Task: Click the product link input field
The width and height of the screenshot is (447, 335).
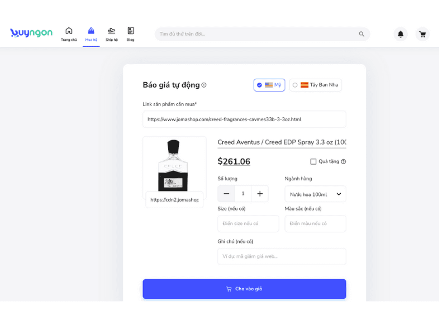Action: [x=244, y=119]
